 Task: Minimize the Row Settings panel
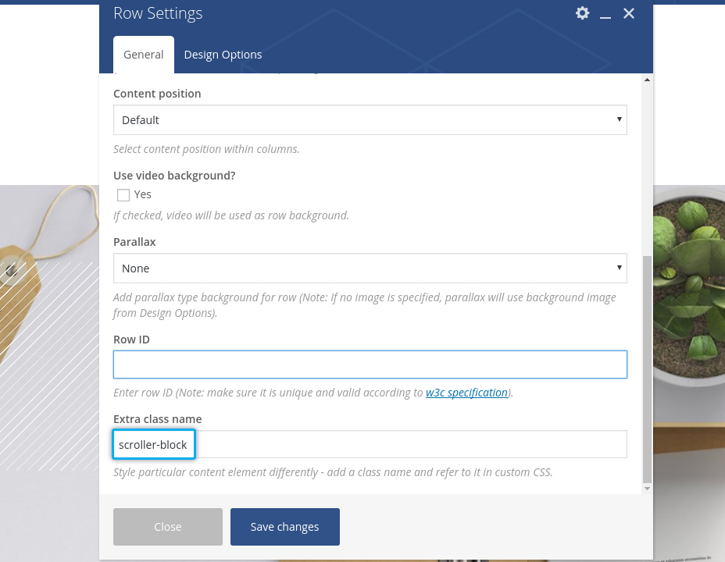click(x=605, y=14)
